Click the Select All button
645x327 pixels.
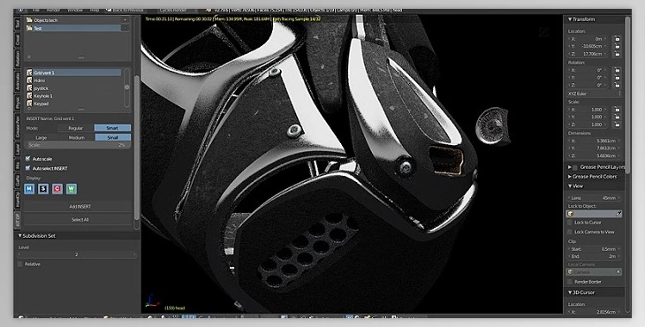[x=79, y=220]
